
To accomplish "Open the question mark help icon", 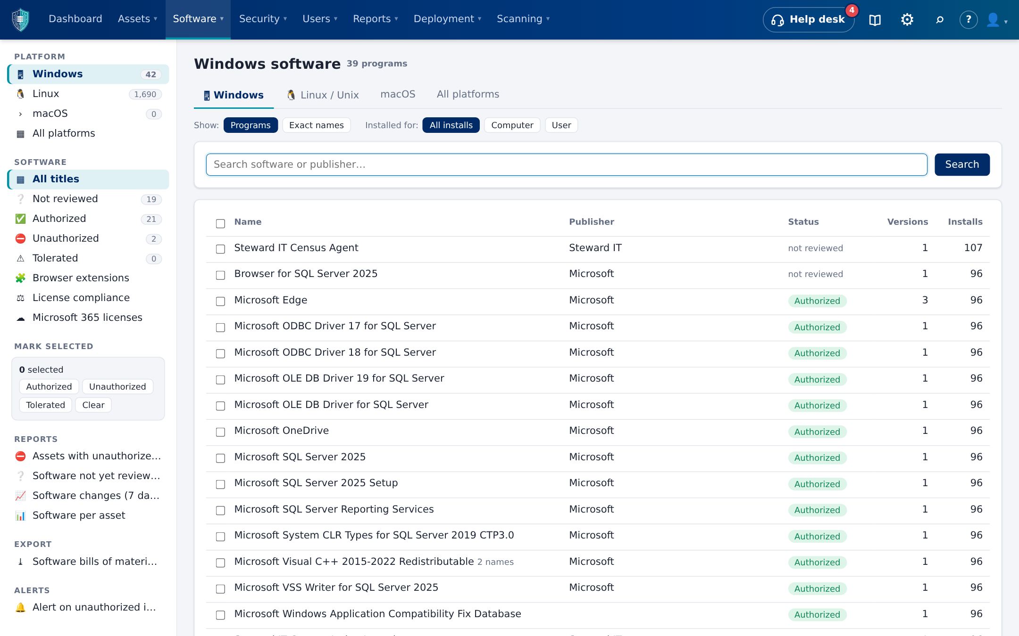I will pos(969,20).
